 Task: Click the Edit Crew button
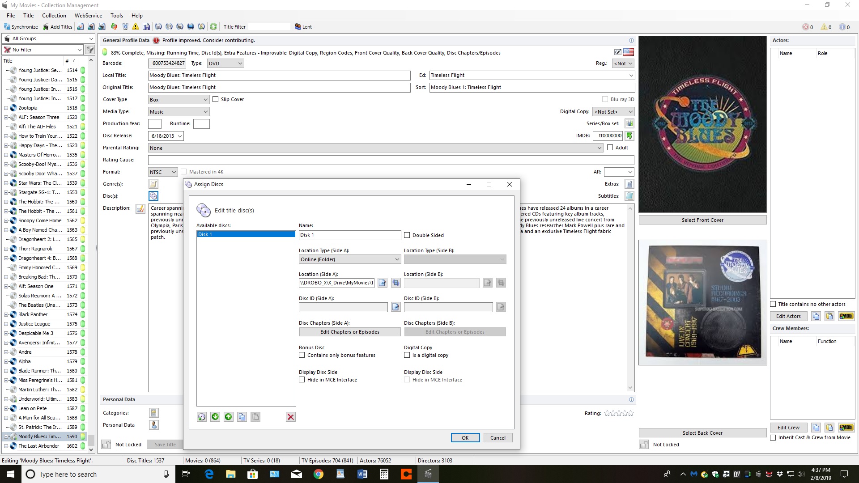pyautogui.click(x=788, y=428)
